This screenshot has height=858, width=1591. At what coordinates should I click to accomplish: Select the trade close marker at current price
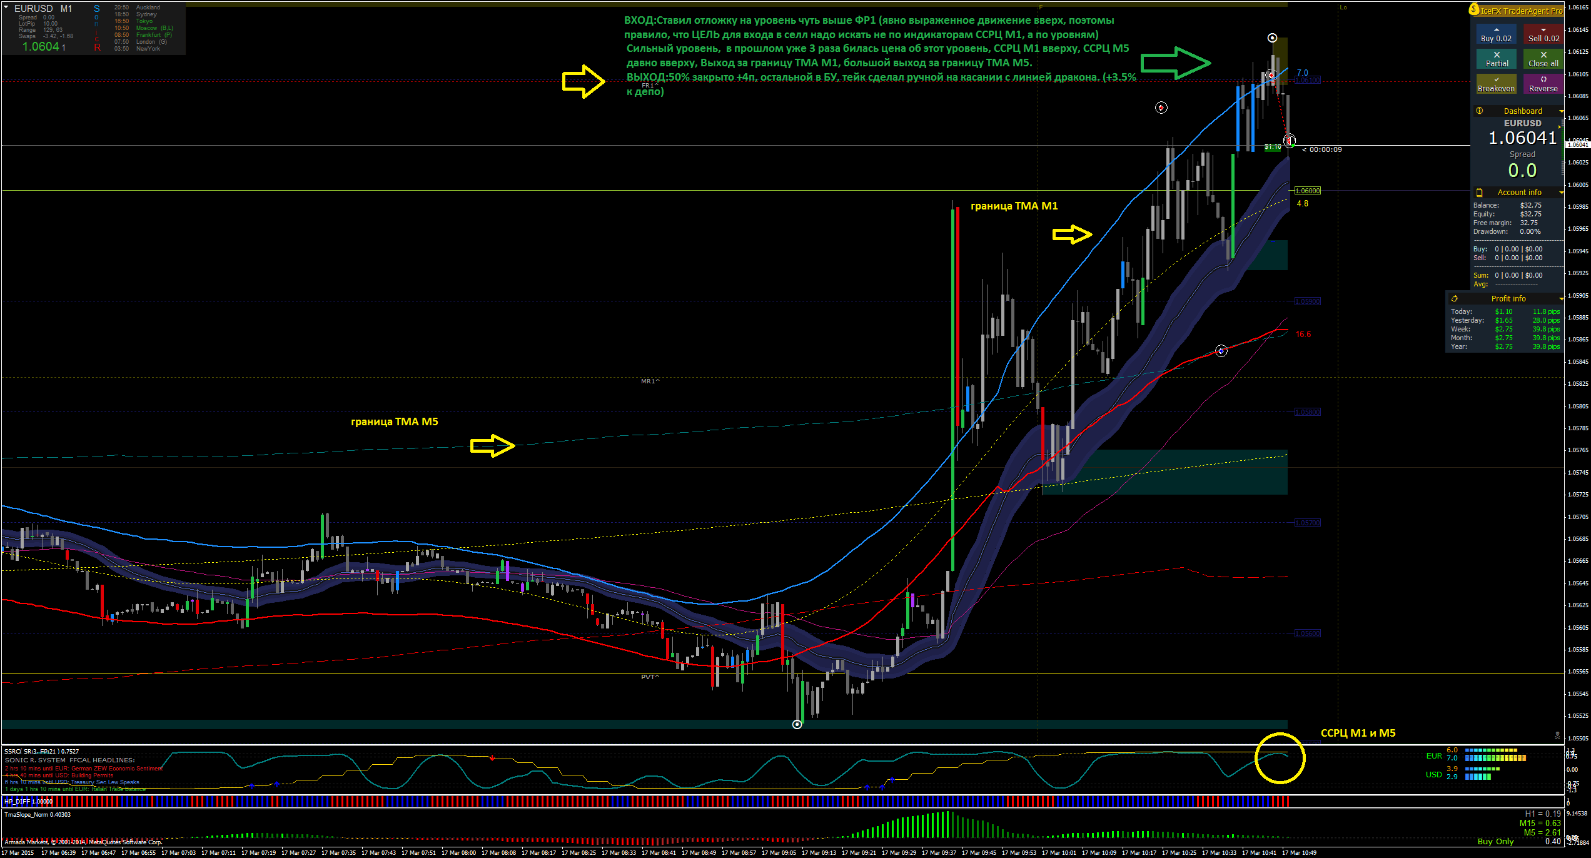coord(1290,141)
